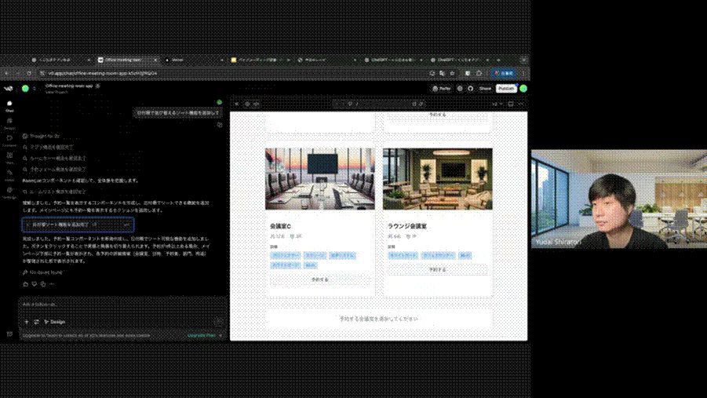Screen dimensions: 707x398
Task: Open the v2 version dropdown in preview
Action: click(495, 104)
